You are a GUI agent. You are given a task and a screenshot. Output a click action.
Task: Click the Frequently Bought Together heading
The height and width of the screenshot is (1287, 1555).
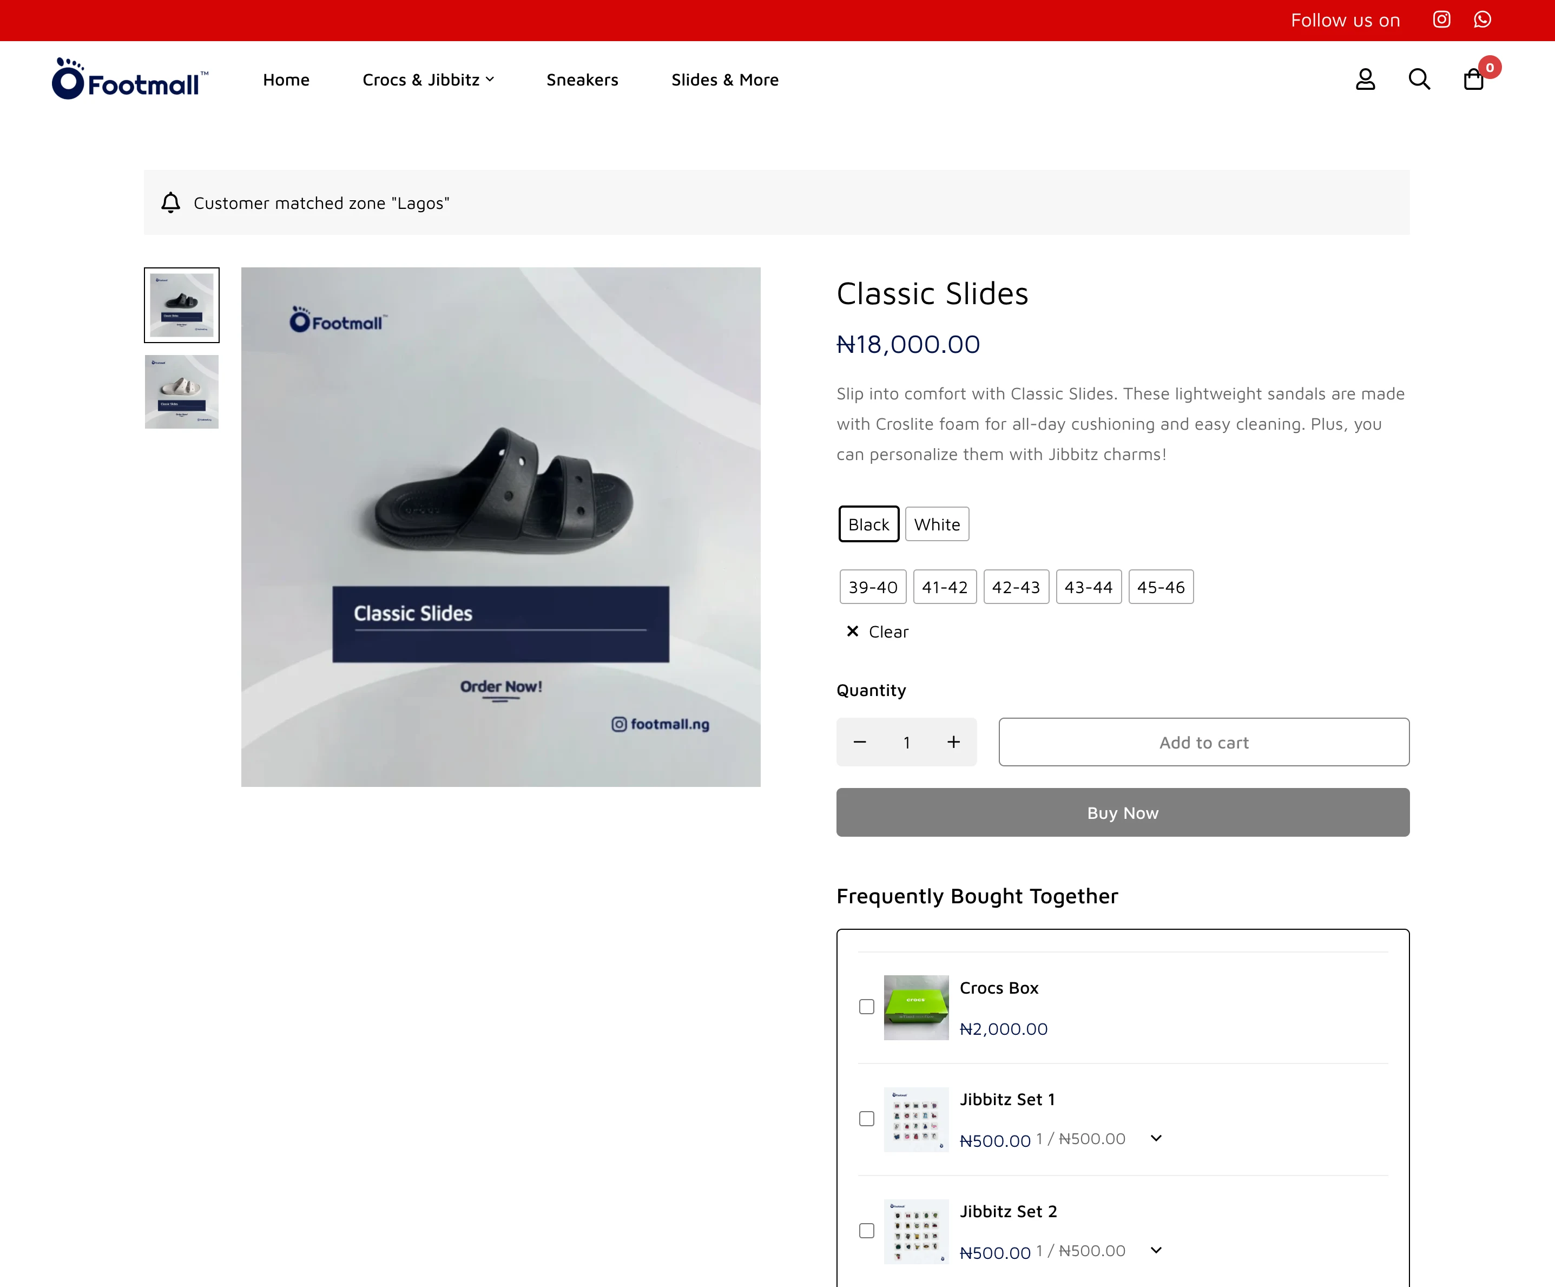(x=978, y=896)
